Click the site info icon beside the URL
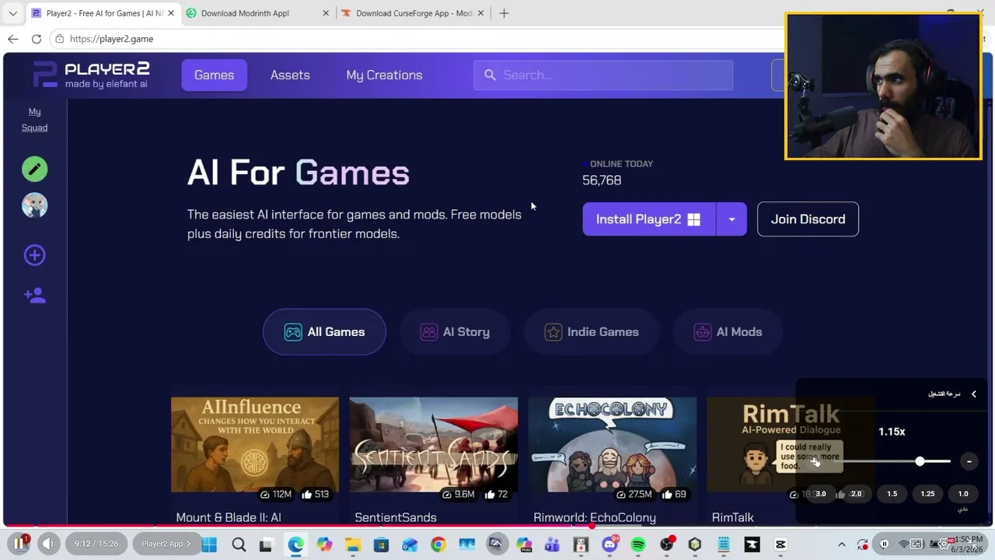The image size is (995, 560). [x=59, y=39]
